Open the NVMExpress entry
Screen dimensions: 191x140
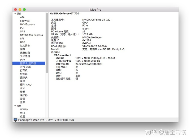pos(27,24)
